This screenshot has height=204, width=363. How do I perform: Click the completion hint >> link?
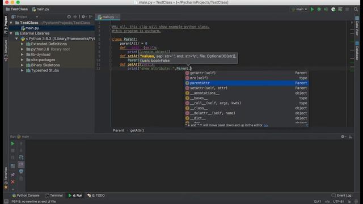(266, 125)
